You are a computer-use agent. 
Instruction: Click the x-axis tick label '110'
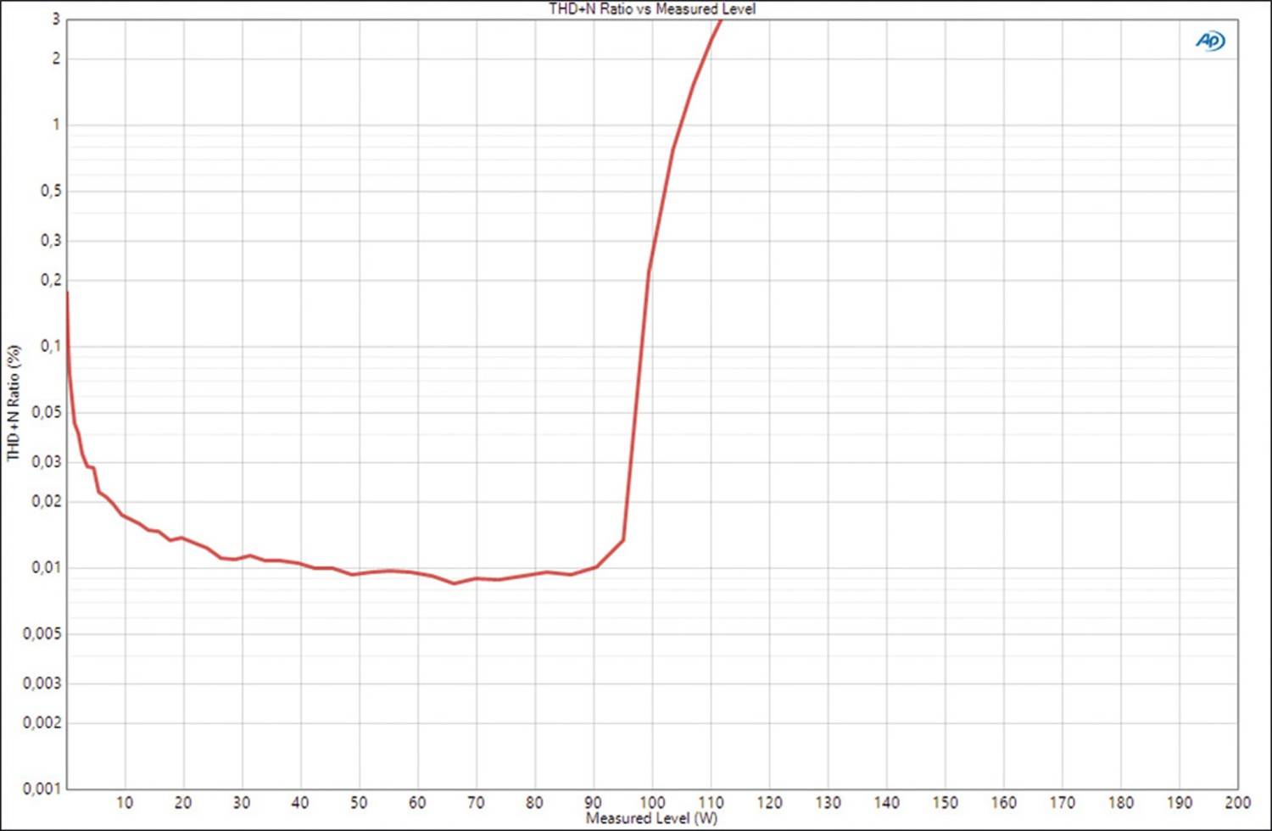(711, 802)
